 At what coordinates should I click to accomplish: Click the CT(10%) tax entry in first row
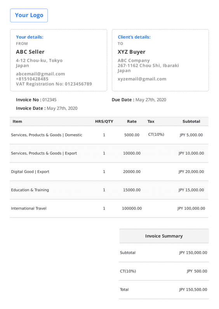pos(156,134)
